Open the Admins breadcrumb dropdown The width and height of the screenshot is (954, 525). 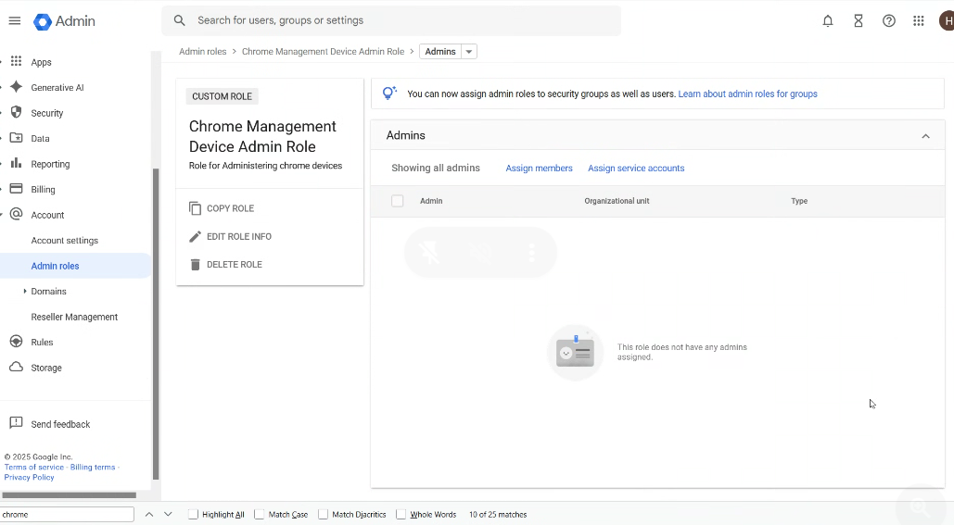click(x=469, y=52)
